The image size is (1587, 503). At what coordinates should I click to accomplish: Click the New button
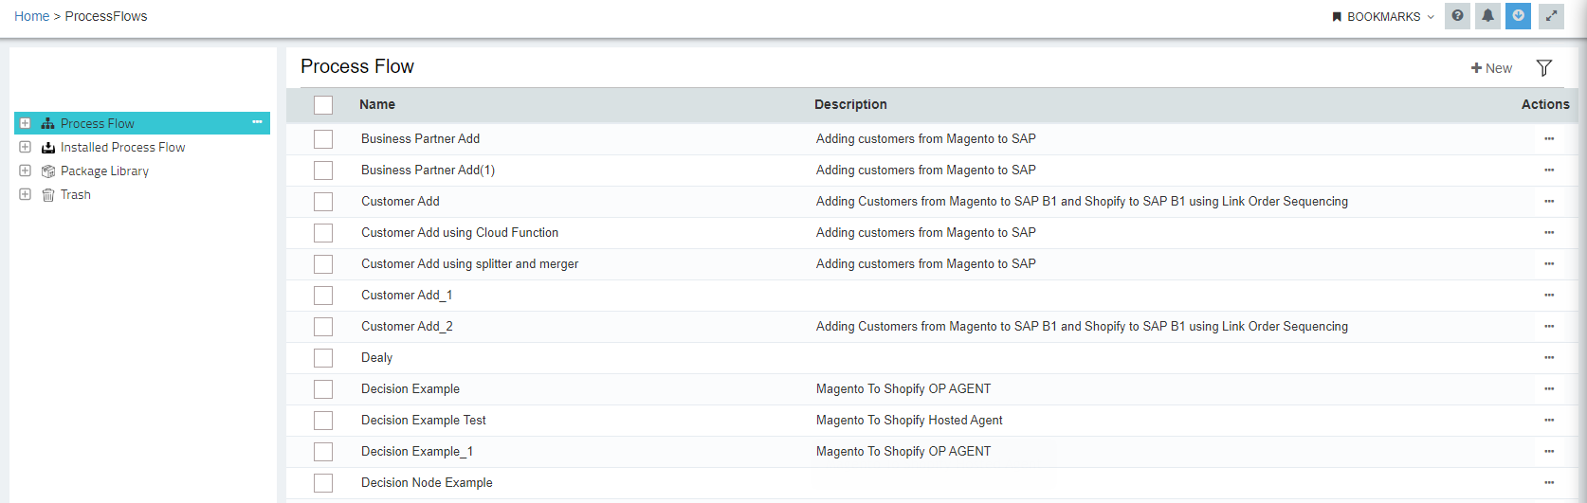pos(1491,68)
